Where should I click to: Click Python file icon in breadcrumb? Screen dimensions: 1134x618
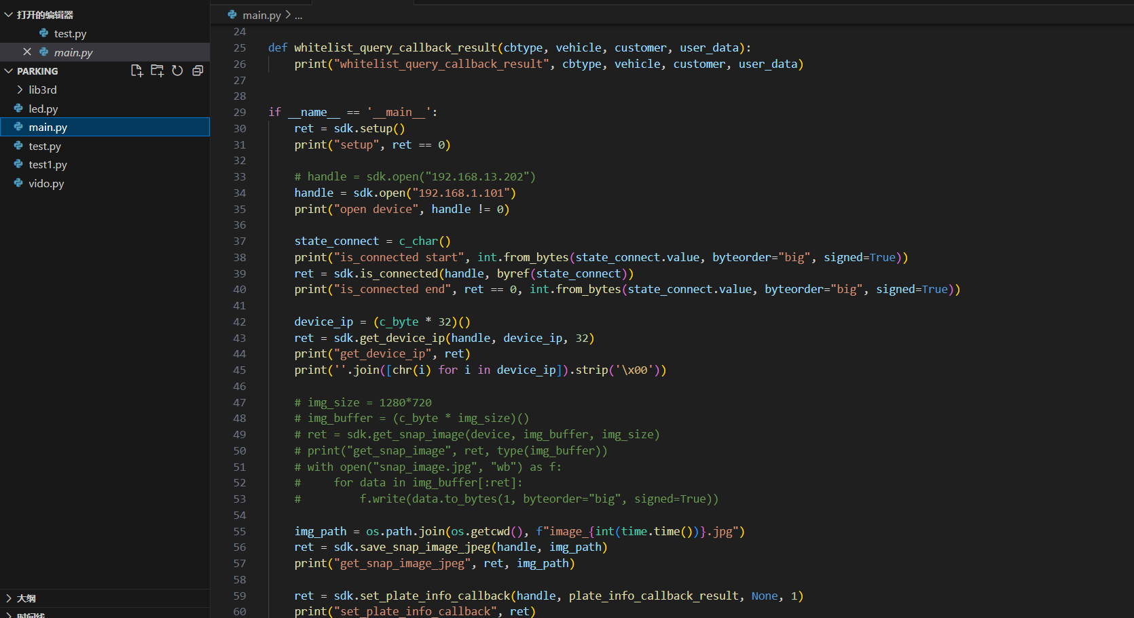[232, 15]
